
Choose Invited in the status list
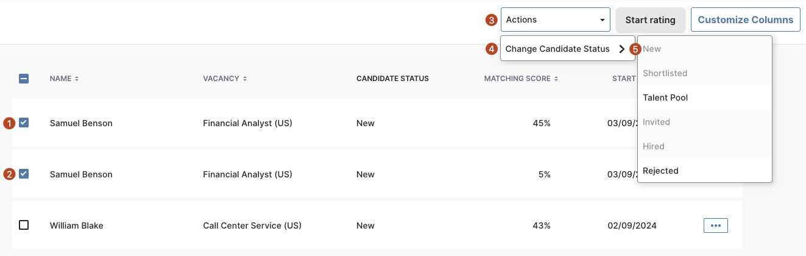(656, 122)
